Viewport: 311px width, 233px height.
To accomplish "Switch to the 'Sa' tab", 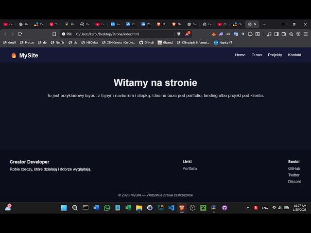I will pyautogui.click(x=192, y=24).
